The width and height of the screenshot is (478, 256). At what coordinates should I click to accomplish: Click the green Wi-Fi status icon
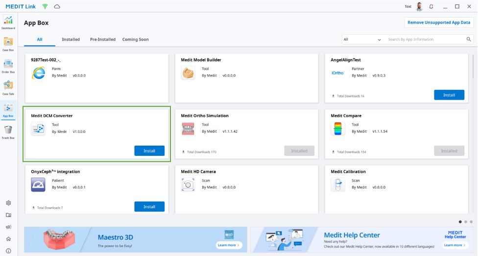point(45,6)
